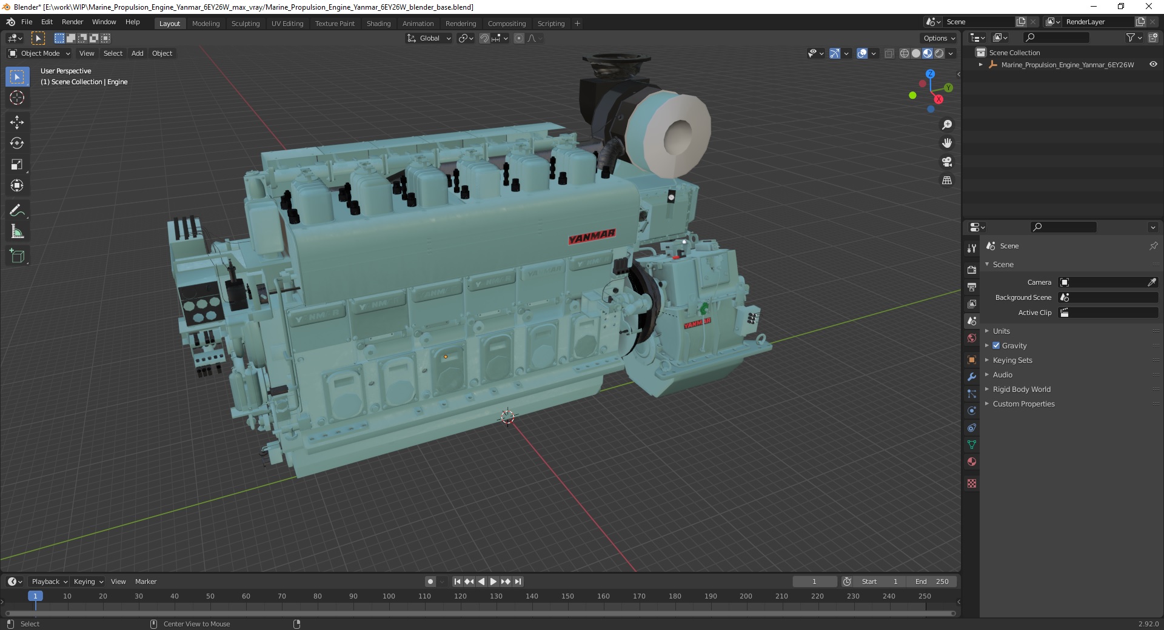Image resolution: width=1164 pixels, height=630 pixels.
Task: Switch to the Shading workspace tab
Action: (x=378, y=24)
